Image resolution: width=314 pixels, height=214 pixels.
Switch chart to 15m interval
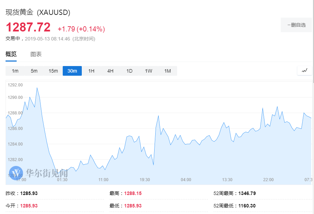point(53,71)
